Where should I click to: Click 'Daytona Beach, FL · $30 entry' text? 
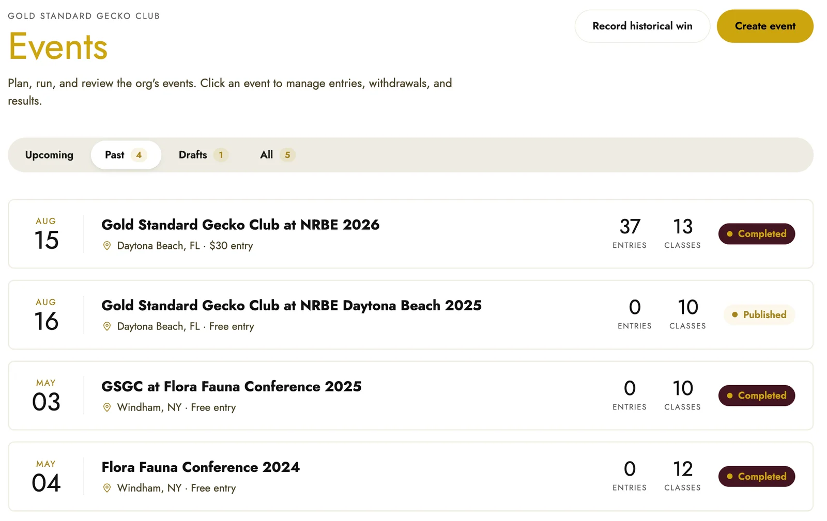(185, 246)
